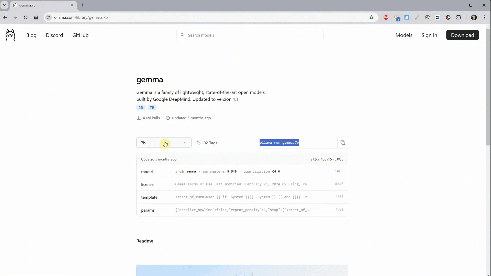Click the Sign in link
Screen dimensions: 491x276
(x=429, y=35)
